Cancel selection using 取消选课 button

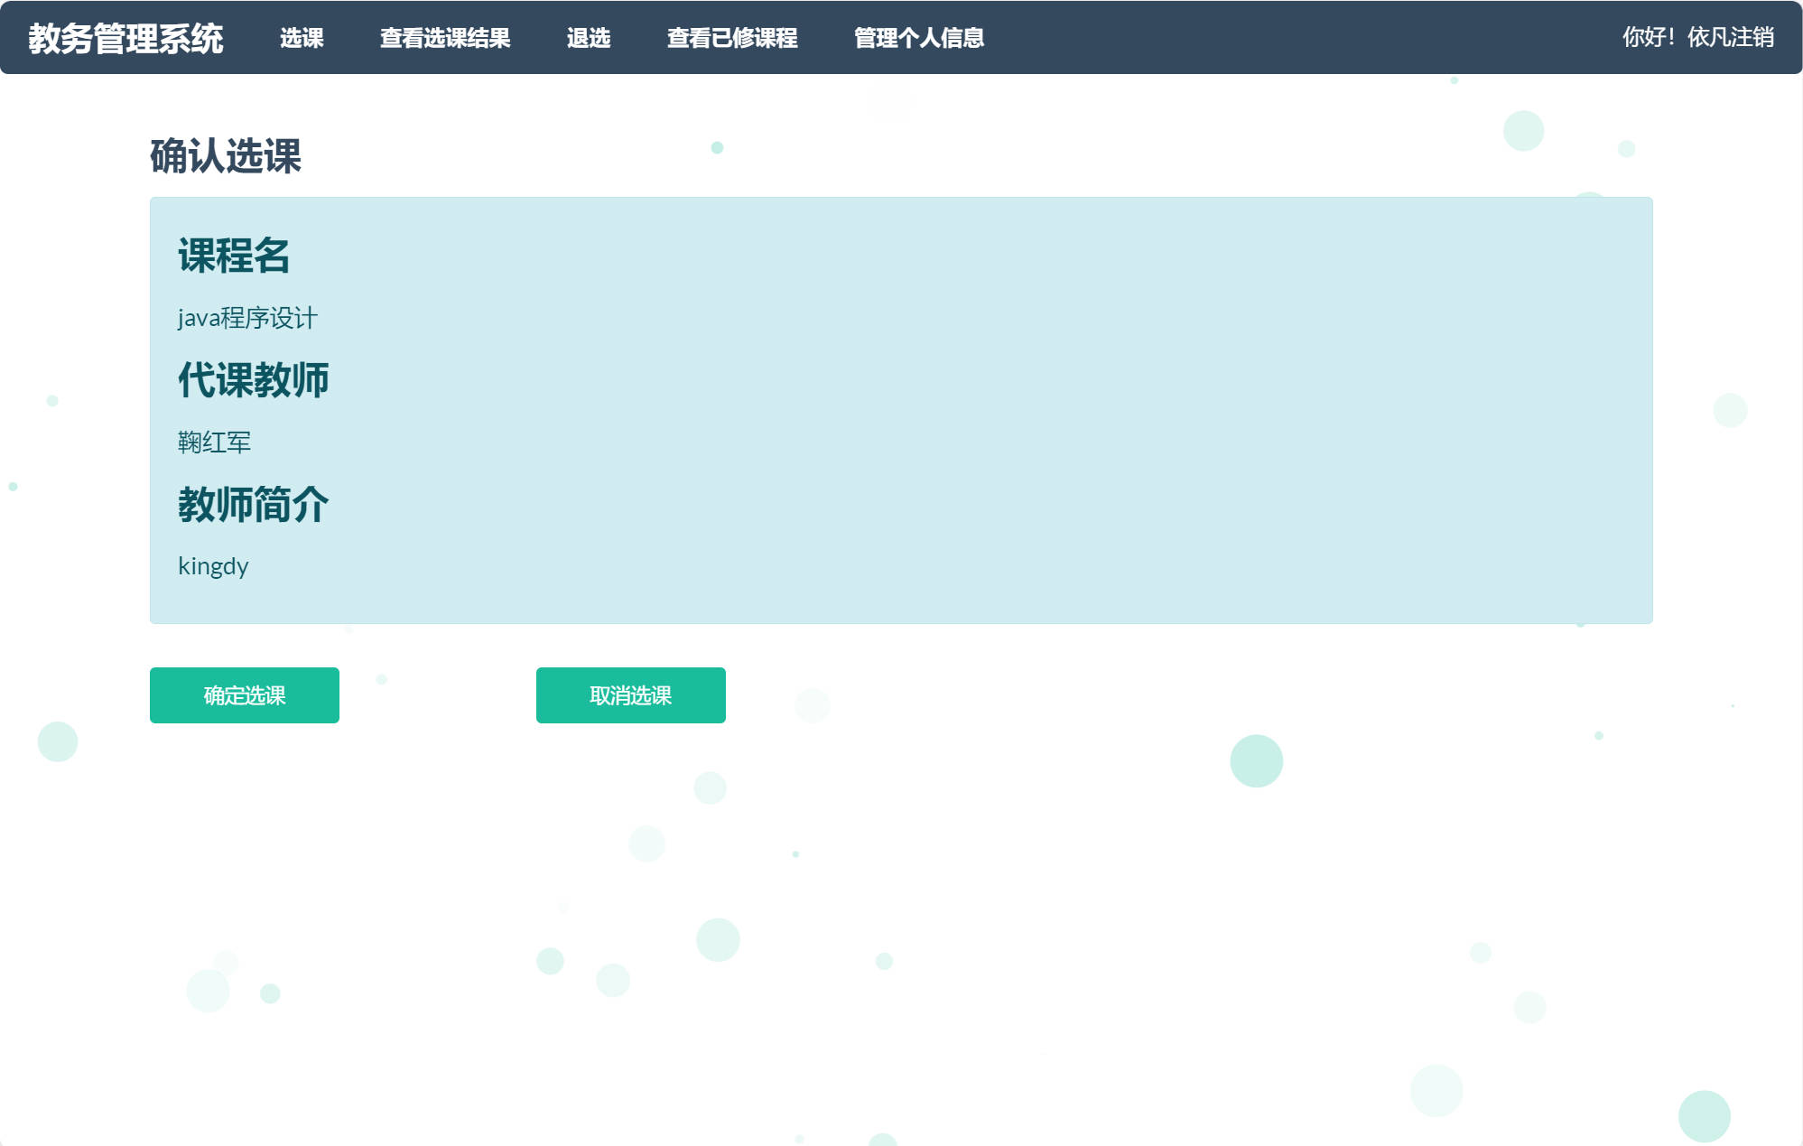(x=630, y=695)
